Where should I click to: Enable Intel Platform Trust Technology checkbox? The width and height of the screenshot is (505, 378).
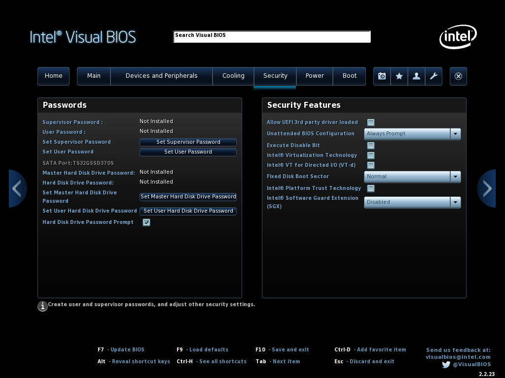point(371,189)
